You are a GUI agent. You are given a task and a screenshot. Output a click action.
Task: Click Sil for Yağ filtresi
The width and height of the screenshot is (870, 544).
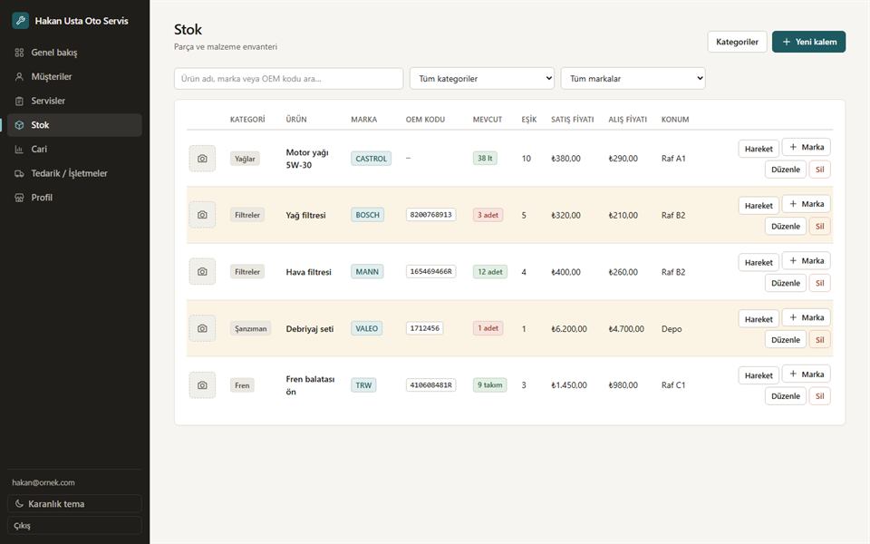(819, 227)
